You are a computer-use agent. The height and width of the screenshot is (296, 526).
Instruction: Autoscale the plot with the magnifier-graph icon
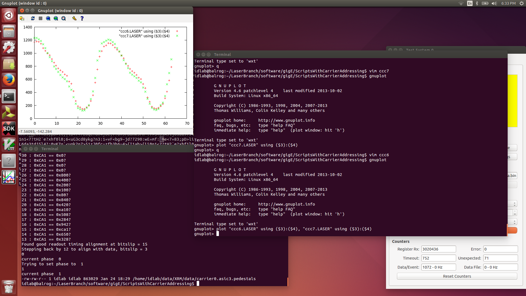64,18
